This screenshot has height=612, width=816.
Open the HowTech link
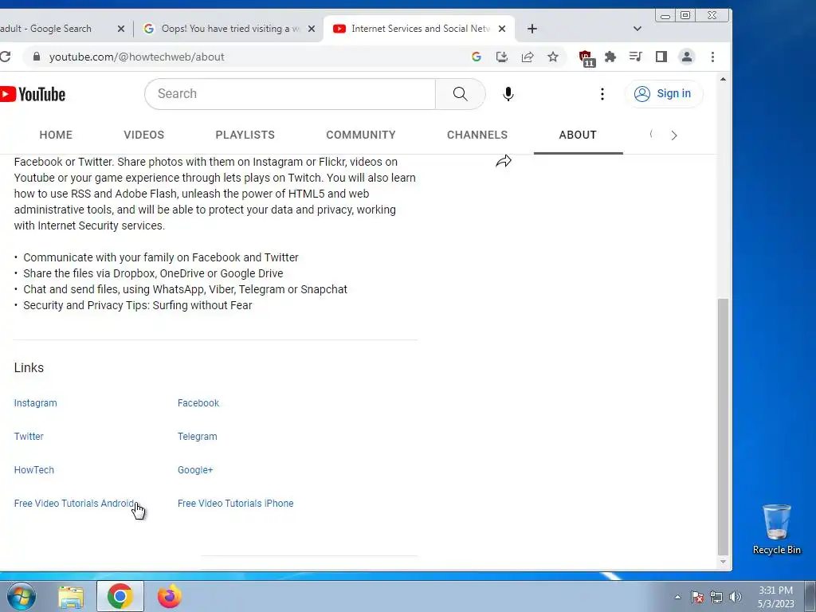(33, 469)
